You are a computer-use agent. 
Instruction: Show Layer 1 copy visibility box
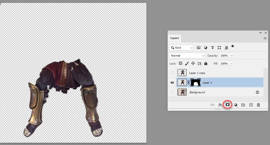[x=172, y=73]
